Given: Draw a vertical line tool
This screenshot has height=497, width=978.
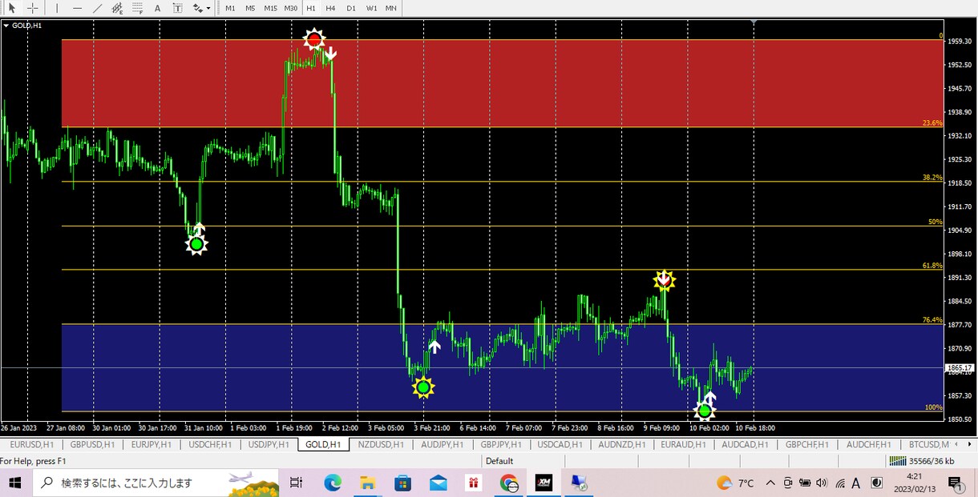Looking at the screenshot, I should 57,8.
